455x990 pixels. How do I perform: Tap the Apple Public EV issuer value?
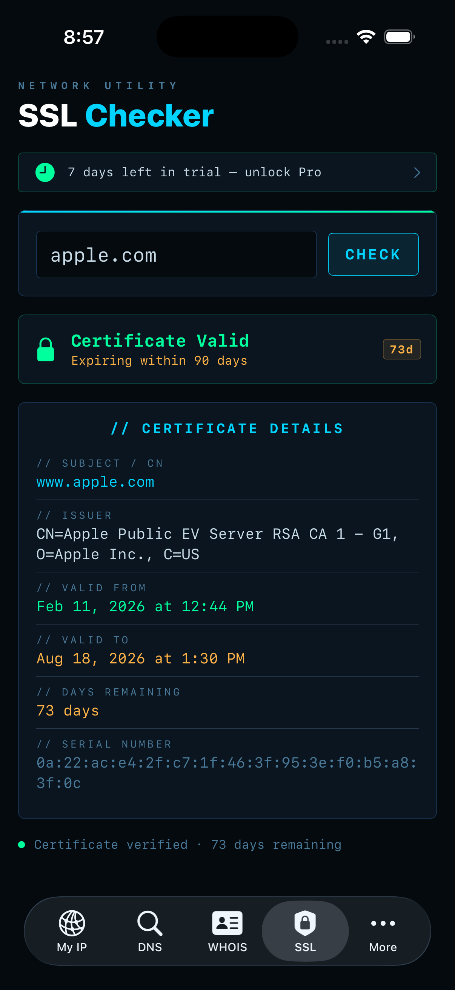pyautogui.click(x=218, y=544)
